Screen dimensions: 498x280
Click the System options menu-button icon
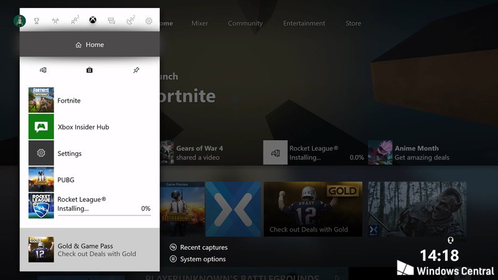[x=173, y=259]
